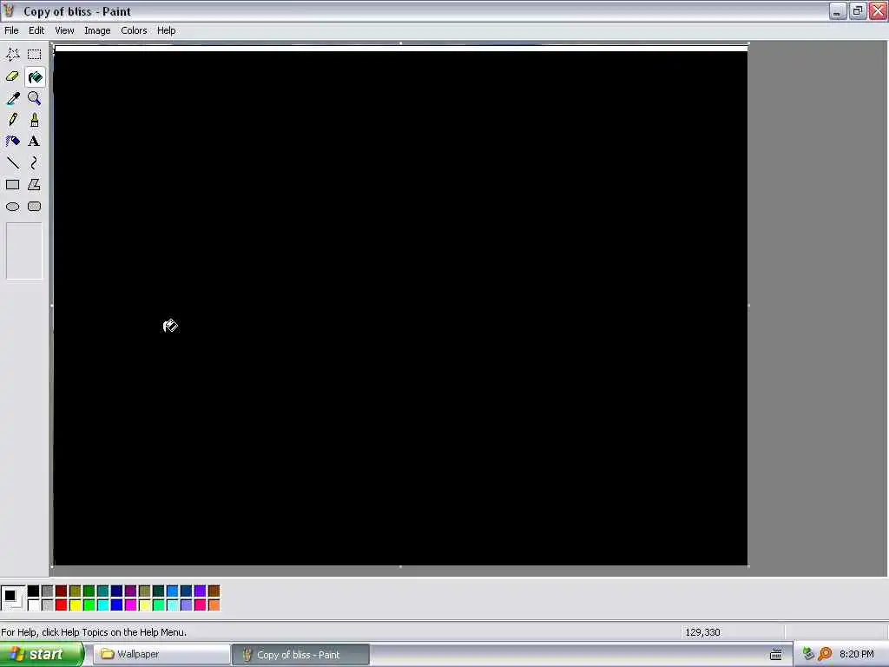Select the Rectangle shape tool
The width and height of the screenshot is (889, 667).
click(12, 185)
